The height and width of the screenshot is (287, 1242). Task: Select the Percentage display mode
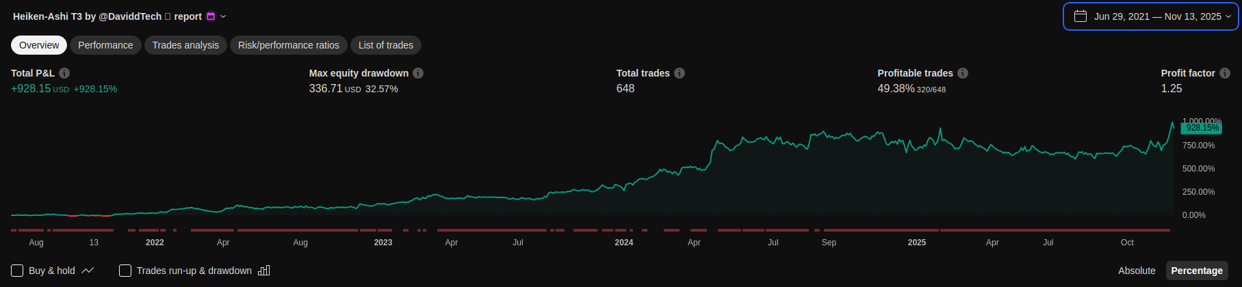point(1196,271)
